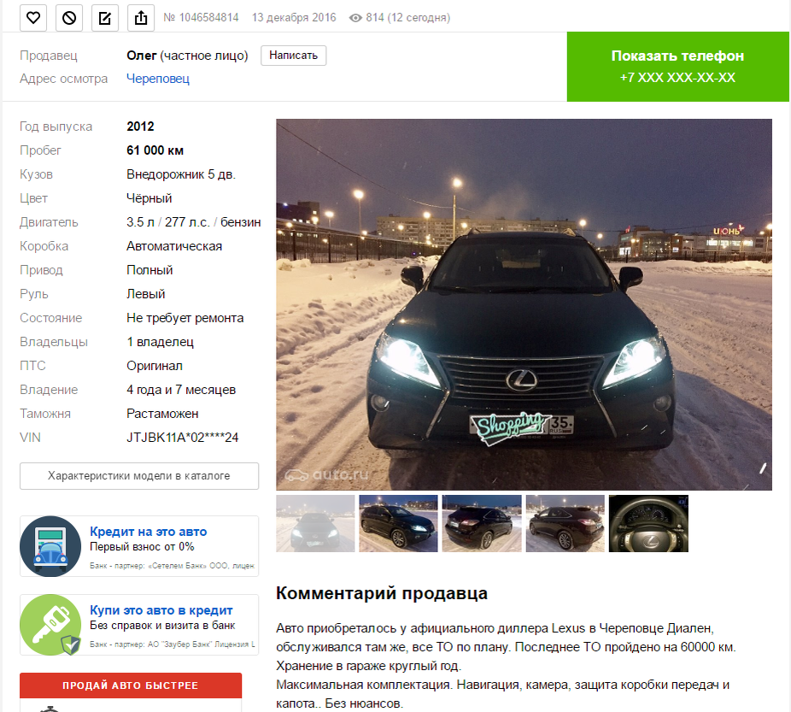The width and height of the screenshot is (791, 712).
Task: Click mileage value 61 000 км
Action: click(155, 150)
